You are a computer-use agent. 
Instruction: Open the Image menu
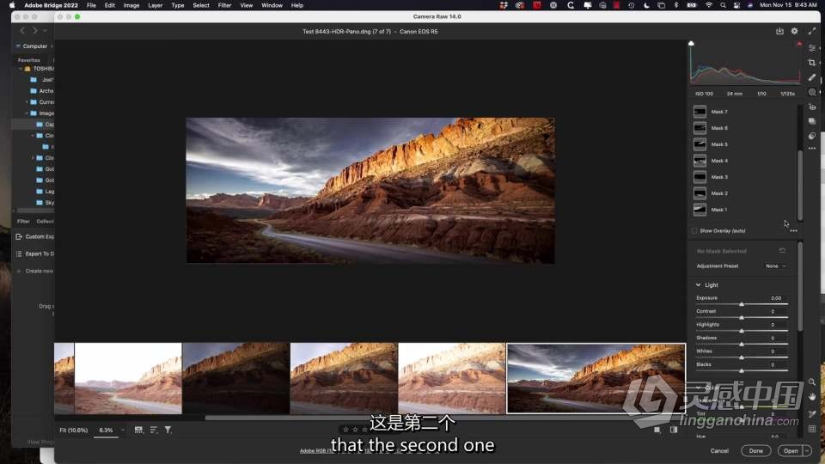131,5
